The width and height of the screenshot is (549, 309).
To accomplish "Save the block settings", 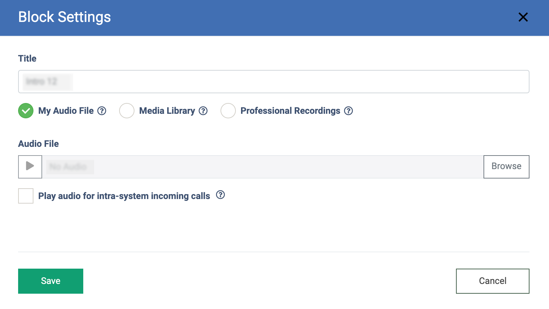I will tap(51, 281).
